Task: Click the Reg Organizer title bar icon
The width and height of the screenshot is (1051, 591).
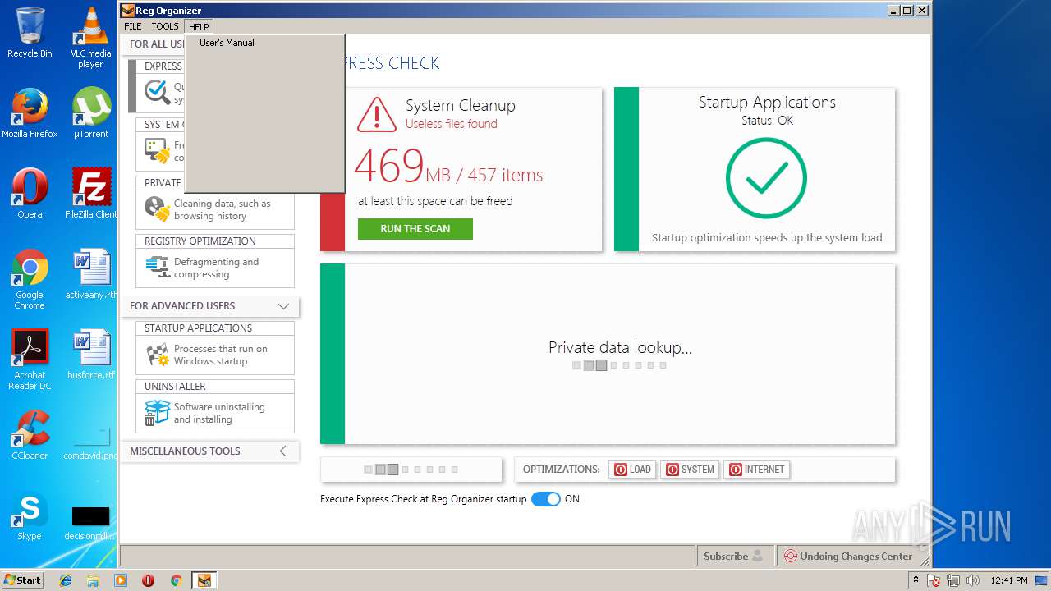Action: [128, 11]
